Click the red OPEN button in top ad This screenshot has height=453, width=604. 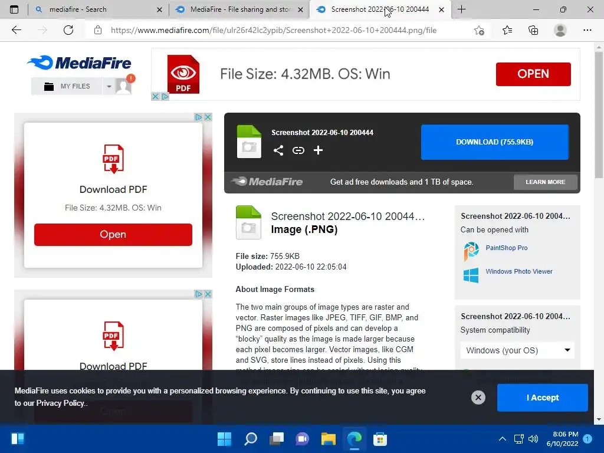(533, 74)
